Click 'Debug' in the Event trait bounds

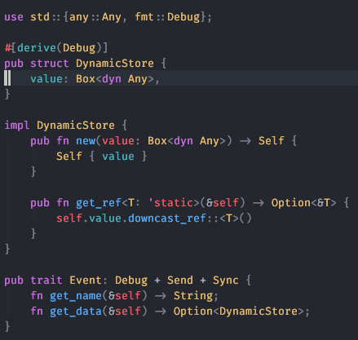coord(131,280)
